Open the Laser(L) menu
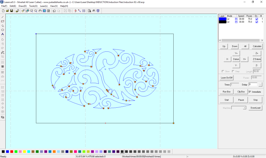 click(x=44, y=6)
